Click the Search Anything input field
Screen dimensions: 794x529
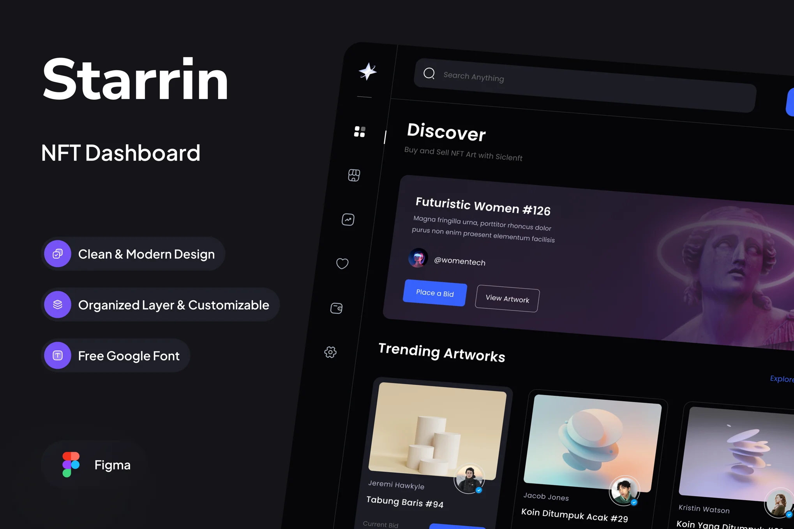click(585, 86)
